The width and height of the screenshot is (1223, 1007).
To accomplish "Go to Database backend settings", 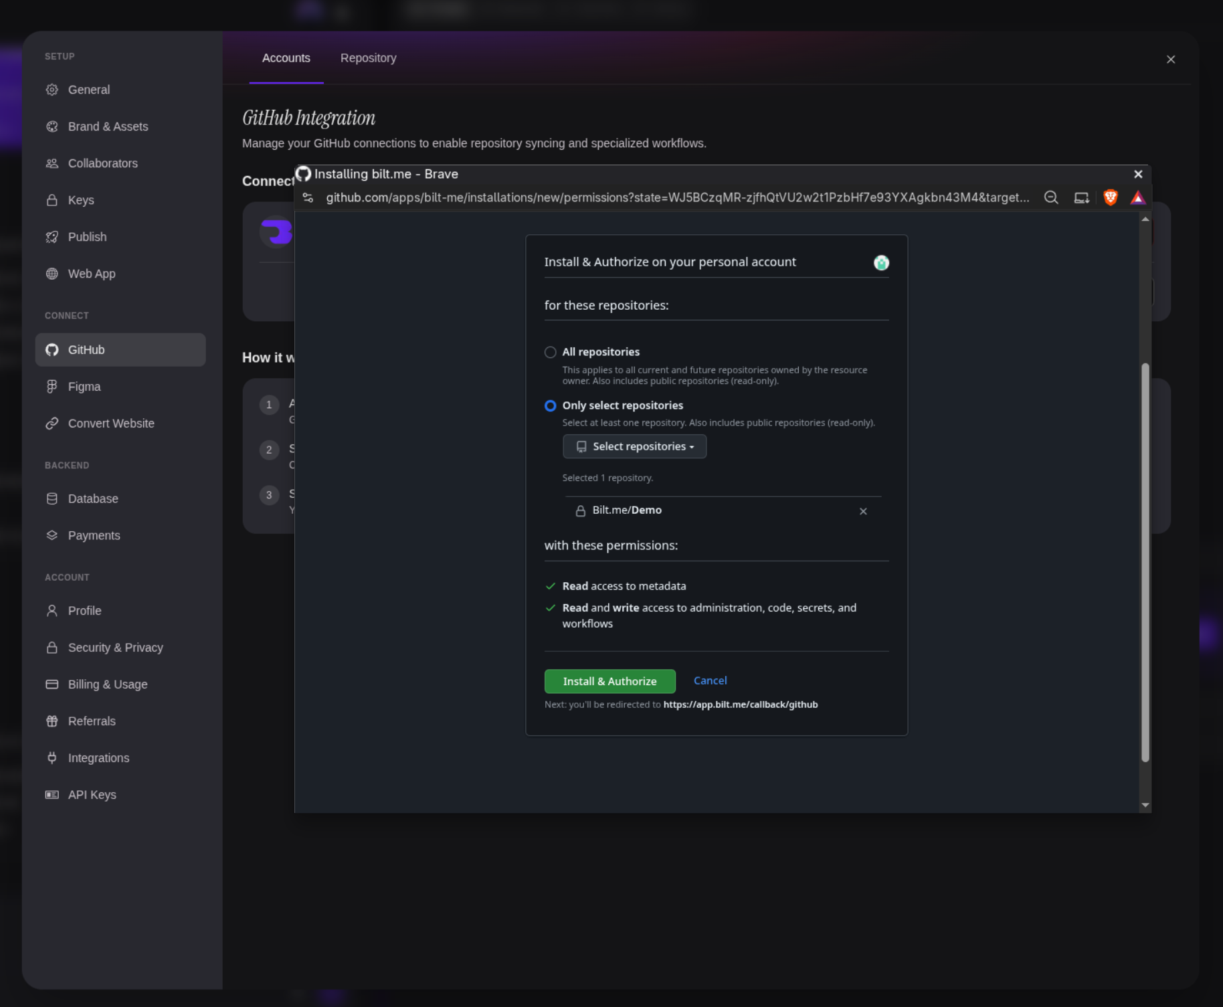I will click(x=120, y=498).
